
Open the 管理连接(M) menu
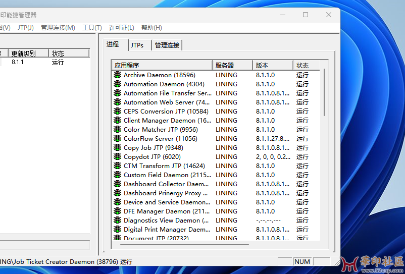58,28
